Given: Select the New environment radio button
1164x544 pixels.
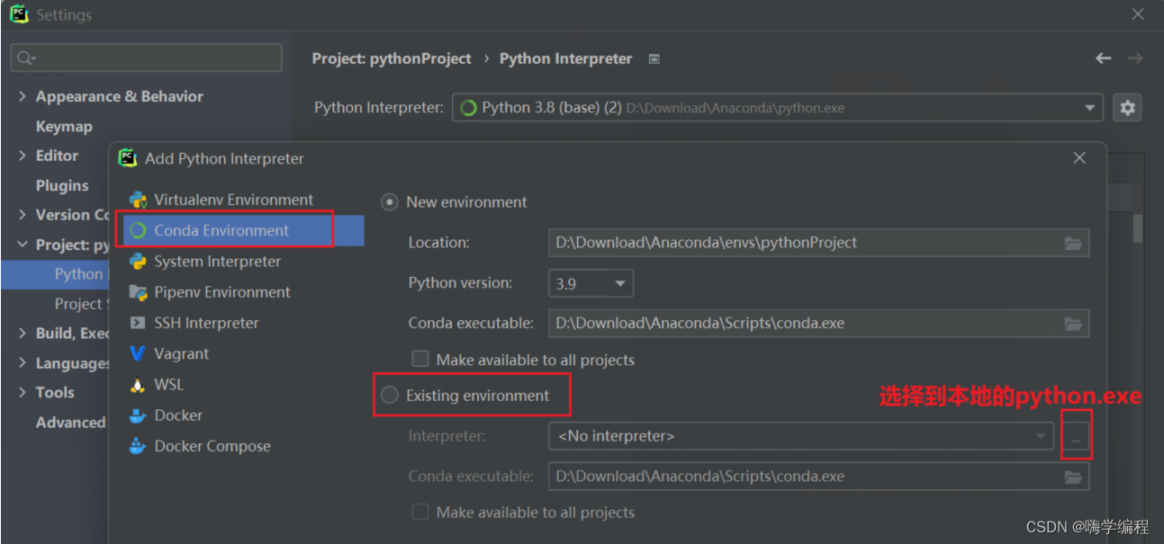Looking at the screenshot, I should coord(390,202).
